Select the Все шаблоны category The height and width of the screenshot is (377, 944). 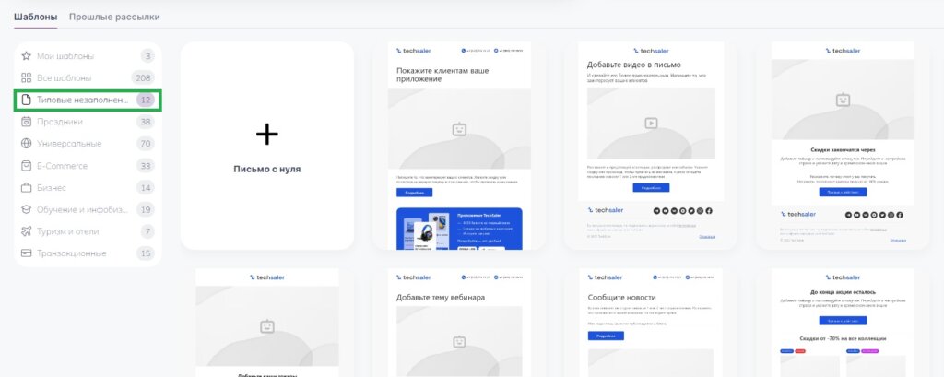click(x=88, y=77)
